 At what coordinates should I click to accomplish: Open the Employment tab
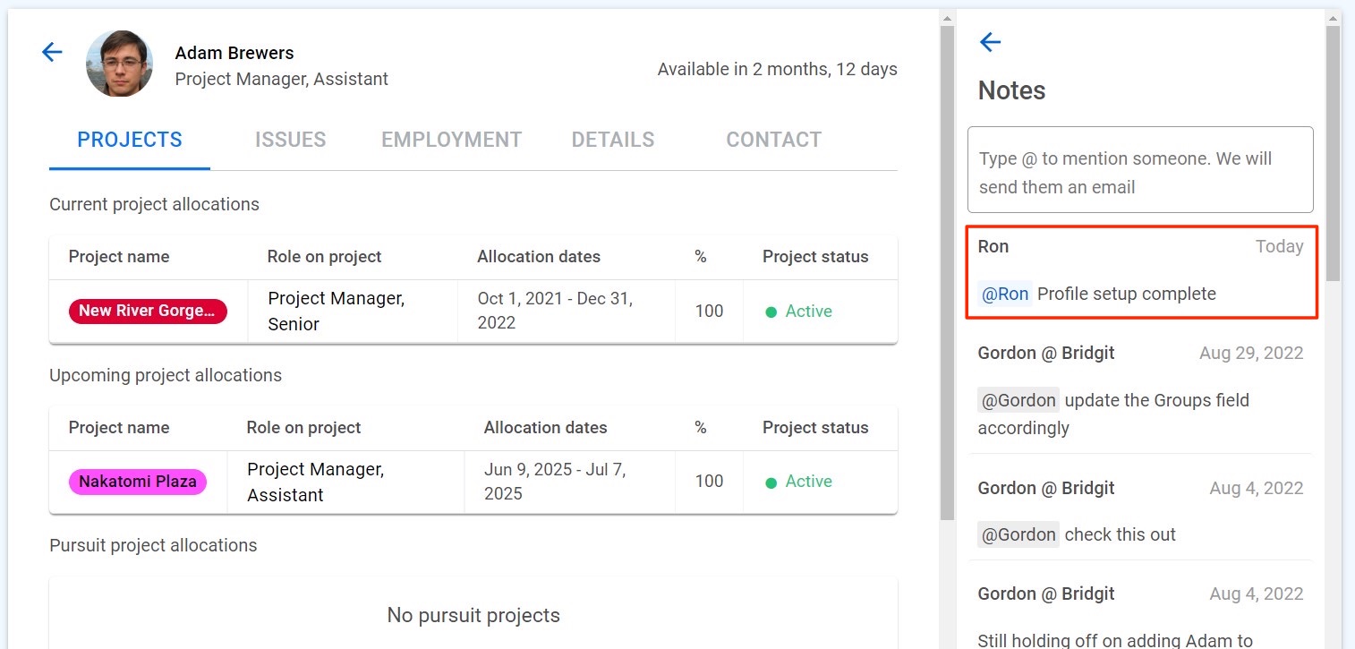pyautogui.click(x=452, y=141)
